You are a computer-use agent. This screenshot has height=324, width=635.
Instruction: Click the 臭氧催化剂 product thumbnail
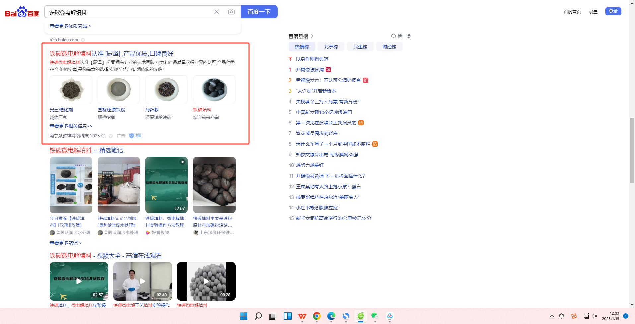[71, 90]
